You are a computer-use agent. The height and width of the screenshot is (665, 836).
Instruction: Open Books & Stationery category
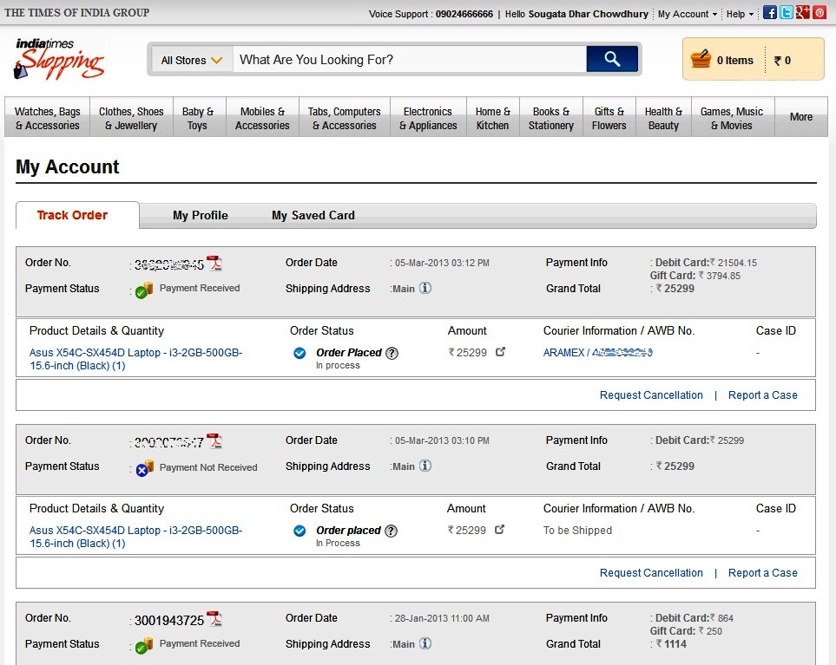click(550, 118)
